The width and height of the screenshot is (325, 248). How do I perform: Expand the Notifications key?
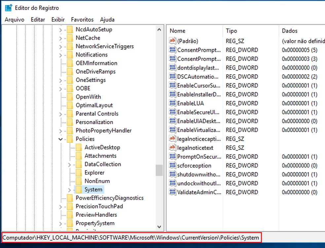(x=60, y=55)
